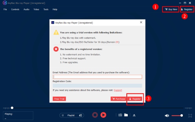The image size is (195, 122).
Task: Open the Video menu
Action: (36, 9)
